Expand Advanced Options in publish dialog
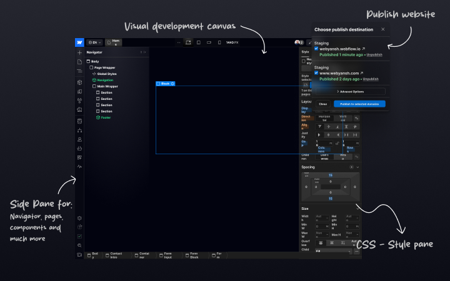The image size is (450, 281). point(351,91)
